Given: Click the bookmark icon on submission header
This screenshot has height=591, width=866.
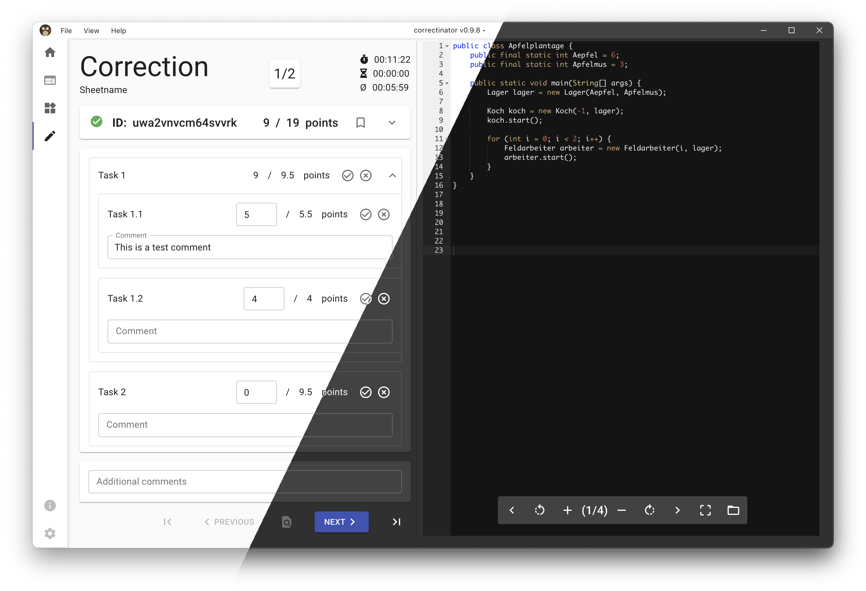Looking at the screenshot, I should click(x=360, y=123).
